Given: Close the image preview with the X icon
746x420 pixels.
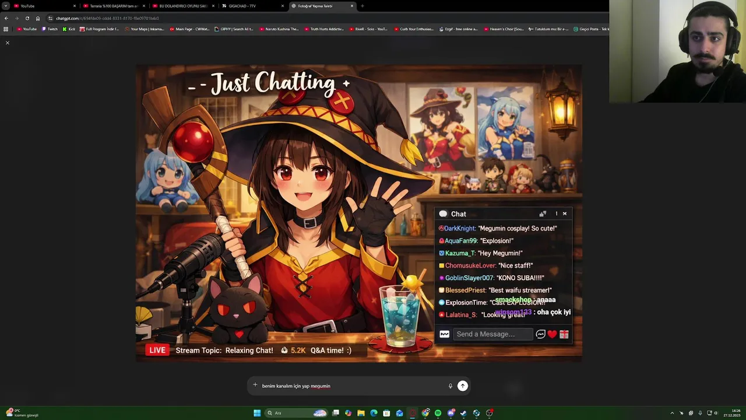Looking at the screenshot, I should click(8, 43).
